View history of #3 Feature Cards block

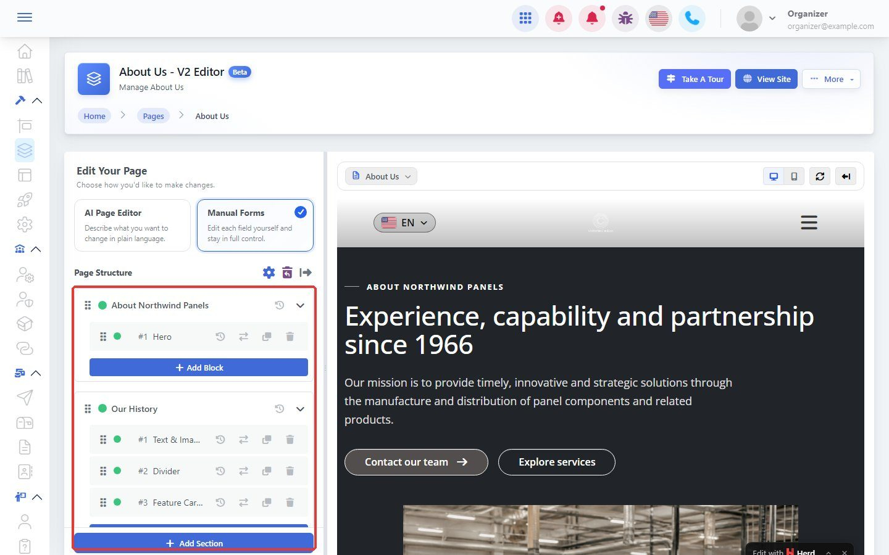(x=220, y=503)
